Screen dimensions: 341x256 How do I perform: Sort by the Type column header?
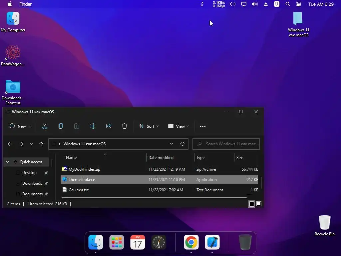(x=214, y=158)
